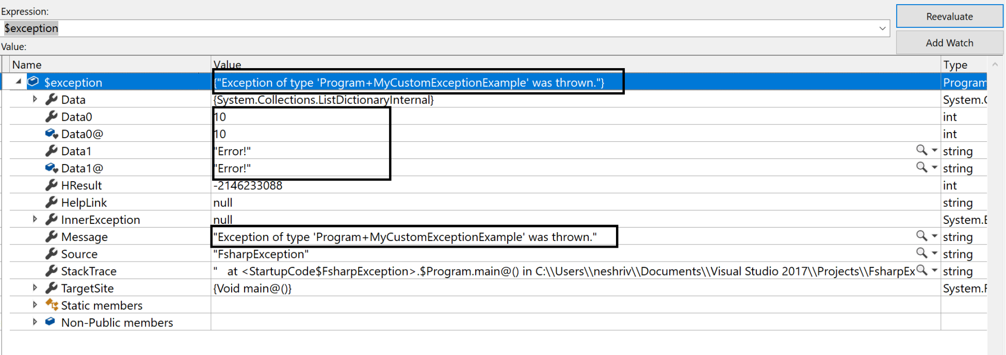Image resolution: width=1006 pixels, height=355 pixels.
Task: Click the wrench icon beside TargetSite
Action: 51,288
